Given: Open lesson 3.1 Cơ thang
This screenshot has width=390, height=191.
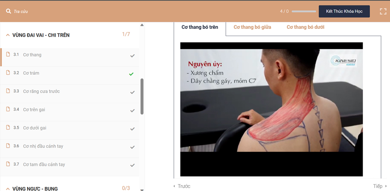Looking at the screenshot, I should 70,57.
